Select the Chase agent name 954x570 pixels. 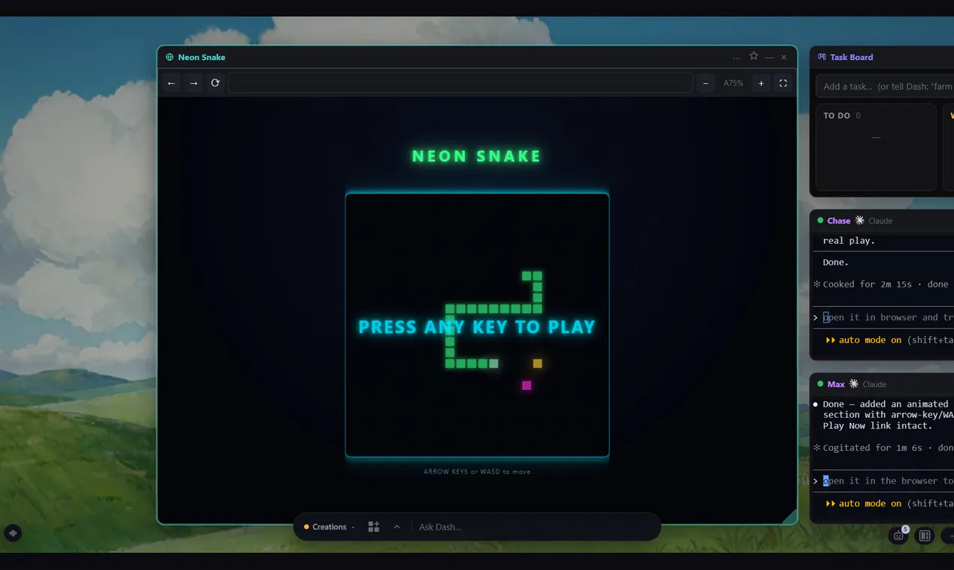click(838, 220)
